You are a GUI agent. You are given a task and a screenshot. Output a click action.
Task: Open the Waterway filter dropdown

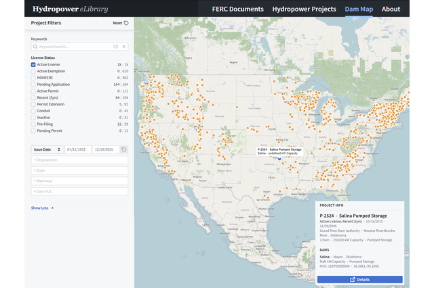(x=79, y=181)
